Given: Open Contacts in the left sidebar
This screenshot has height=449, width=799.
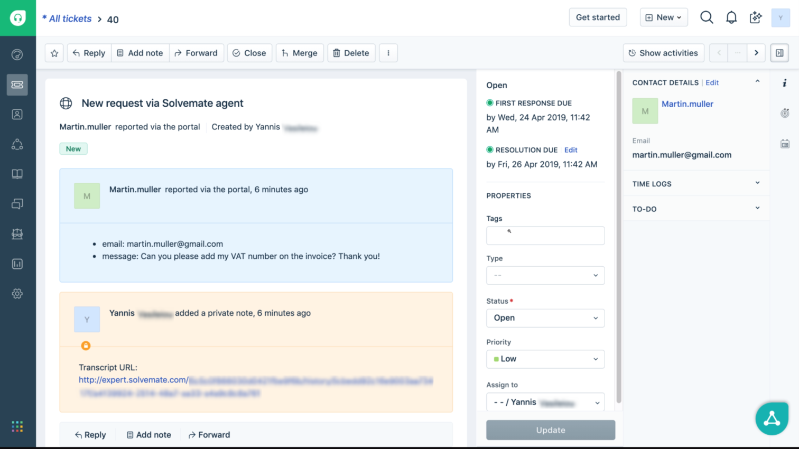Looking at the screenshot, I should [x=17, y=115].
